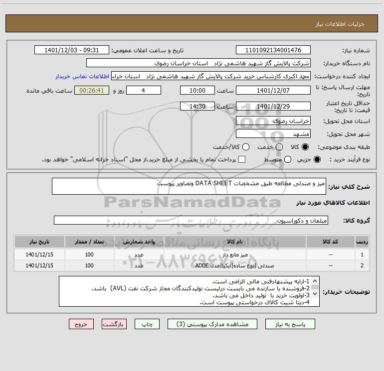Click the remaining days field showing 4

point(144,90)
